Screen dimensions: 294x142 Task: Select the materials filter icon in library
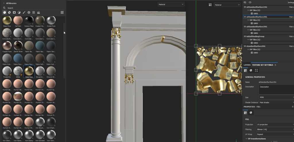point(5,12)
